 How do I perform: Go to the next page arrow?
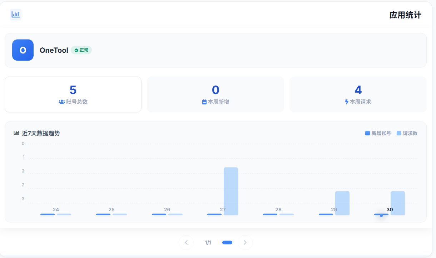click(245, 243)
